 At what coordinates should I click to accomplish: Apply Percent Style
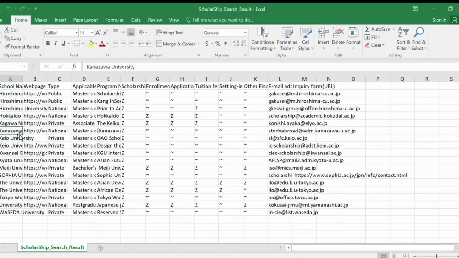pyautogui.click(x=218, y=44)
